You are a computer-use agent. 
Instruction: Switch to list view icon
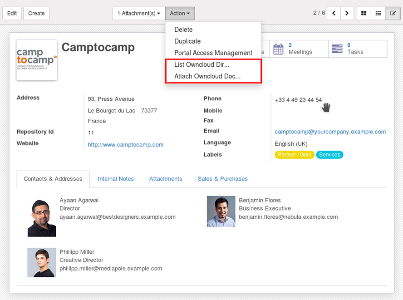point(378,13)
